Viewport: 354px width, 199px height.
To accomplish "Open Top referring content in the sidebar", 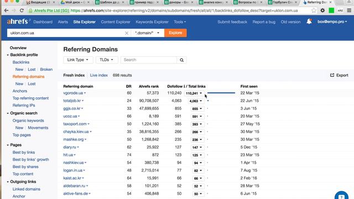I will point(30,98).
